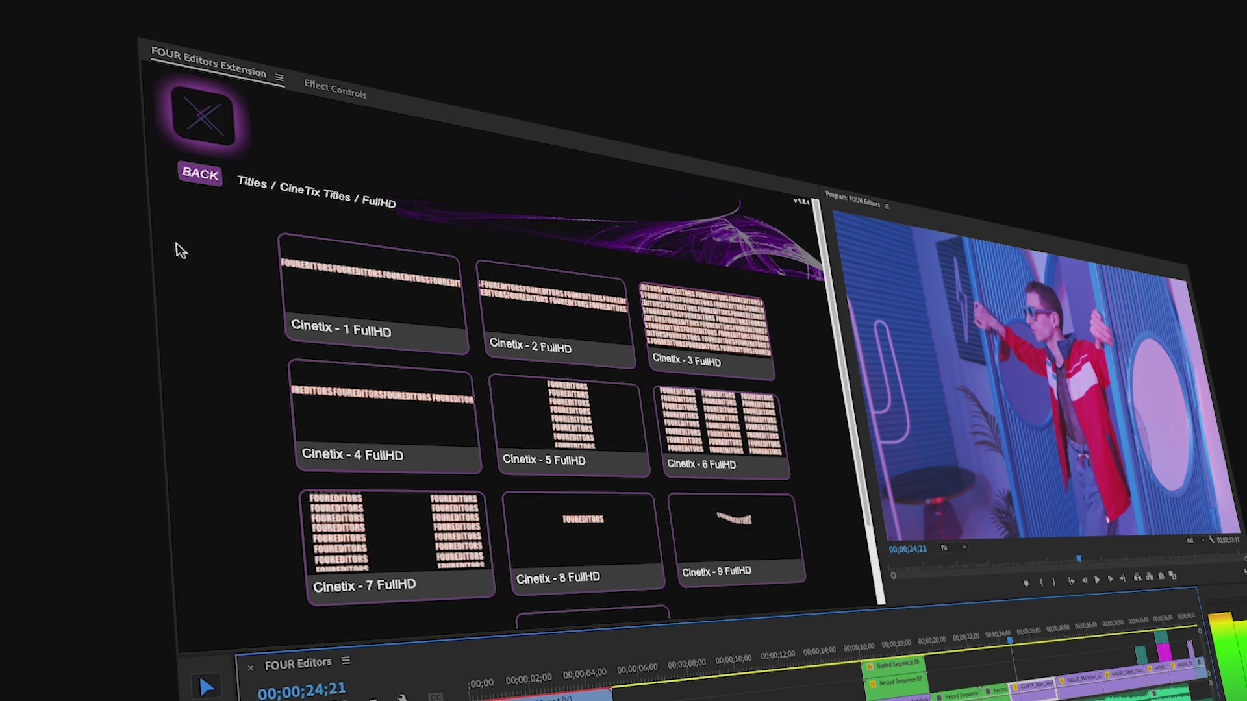This screenshot has width=1247, height=701.
Task: Open the Full playback resolution dropdown
Action: (x=1194, y=541)
